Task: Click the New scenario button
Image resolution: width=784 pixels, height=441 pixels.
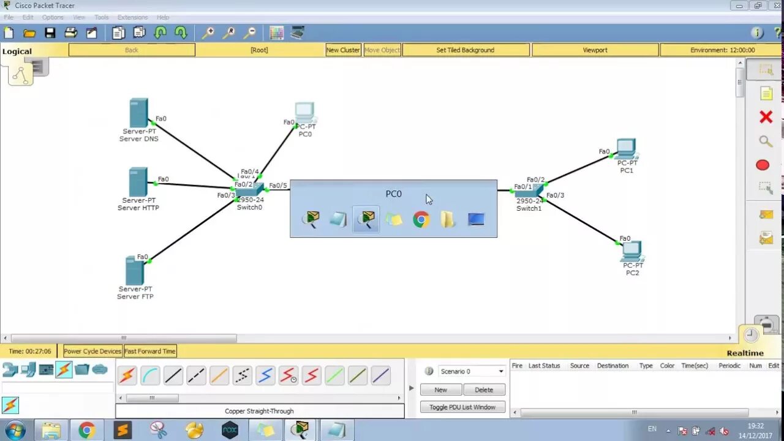Action: (x=441, y=390)
